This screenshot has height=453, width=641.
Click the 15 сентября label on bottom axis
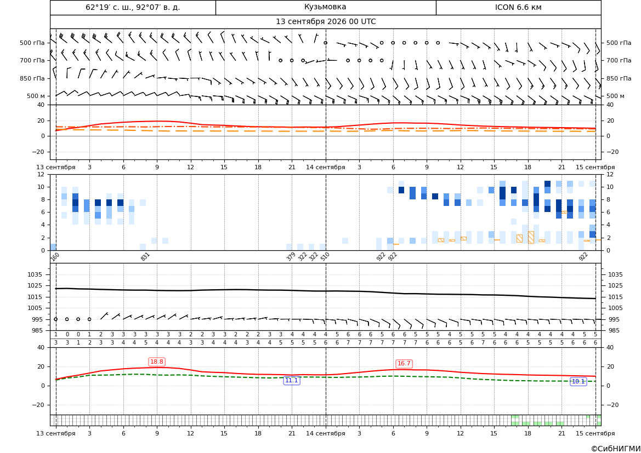[595, 433]
